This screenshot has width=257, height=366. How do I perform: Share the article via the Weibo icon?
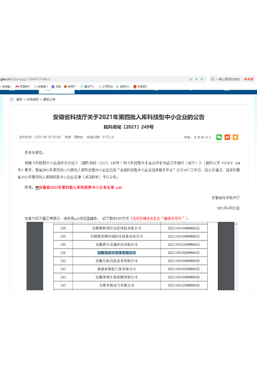point(227,137)
